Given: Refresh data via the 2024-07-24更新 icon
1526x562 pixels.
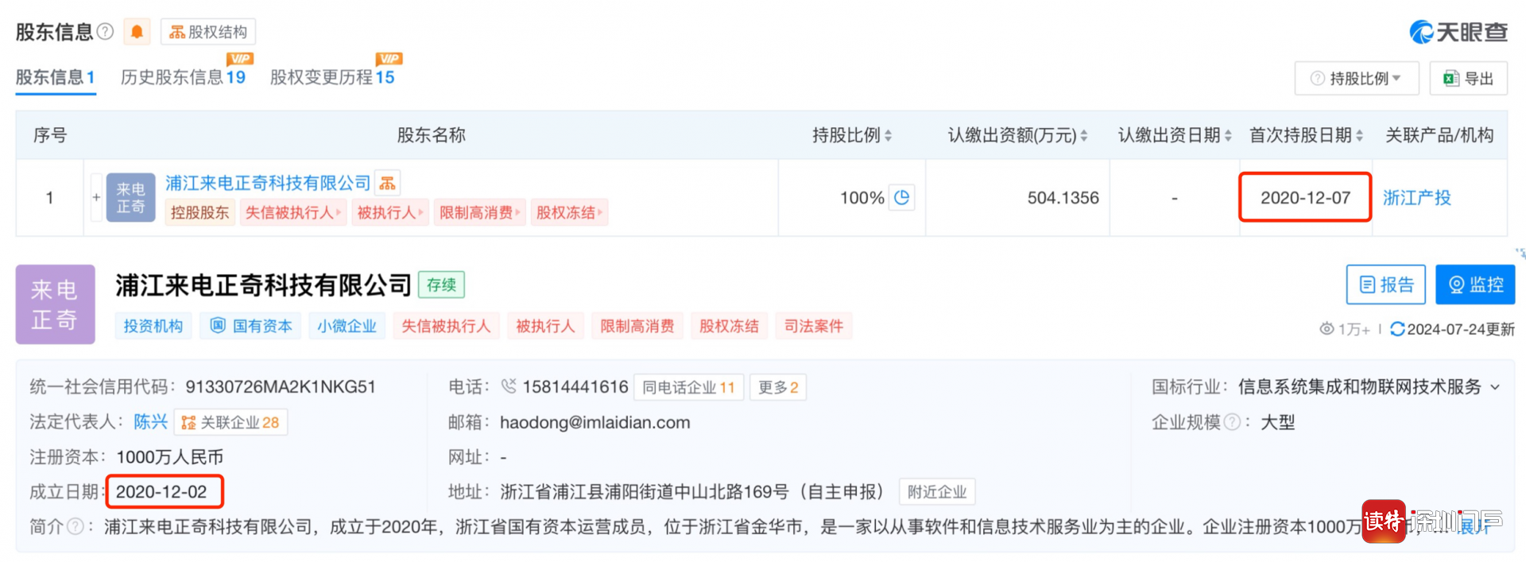Looking at the screenshot, I should (1397, 329).
